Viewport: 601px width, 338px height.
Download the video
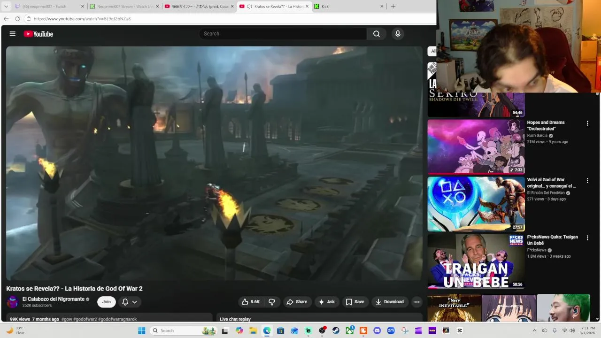390,302
